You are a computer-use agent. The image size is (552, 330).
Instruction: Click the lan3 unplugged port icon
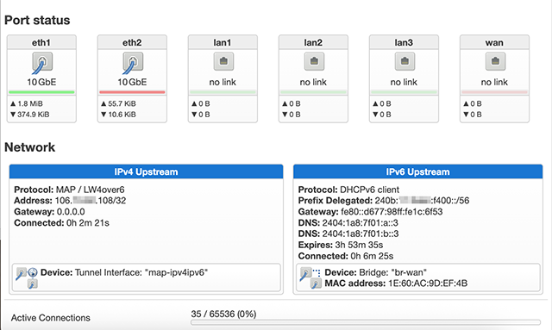(x=405, y=61)
